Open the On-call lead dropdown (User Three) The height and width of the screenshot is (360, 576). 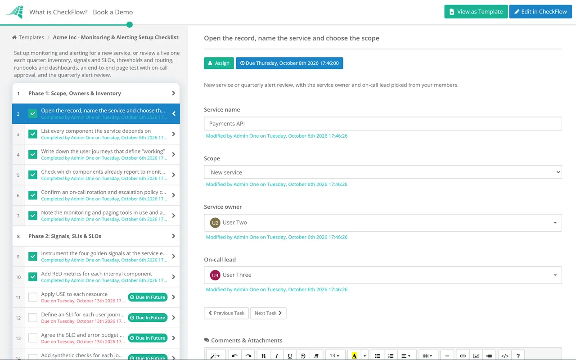[383, 275]
